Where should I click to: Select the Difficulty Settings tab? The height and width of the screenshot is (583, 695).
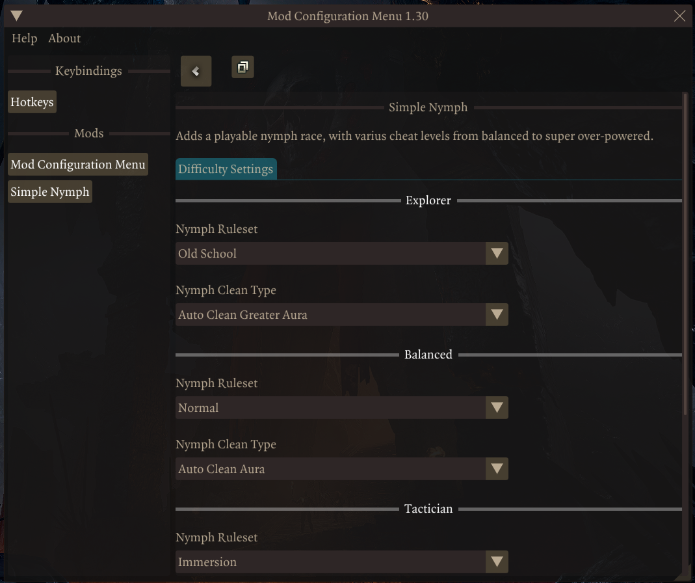(x=226, y=169)
